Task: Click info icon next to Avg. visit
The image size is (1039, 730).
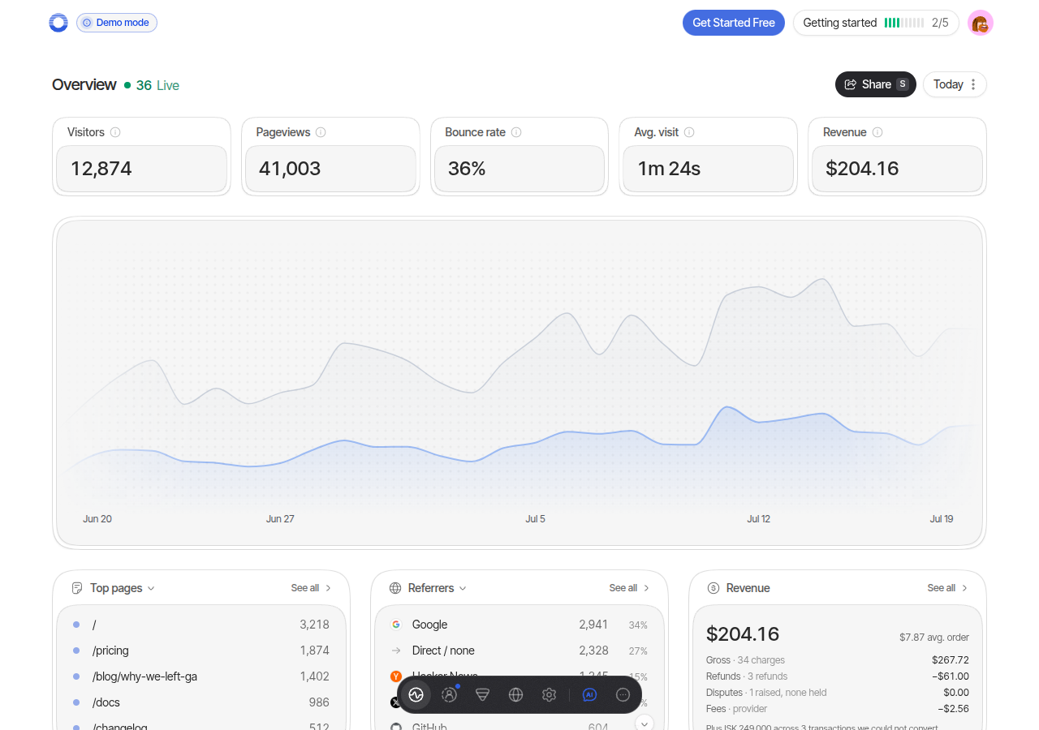Action: click(x=689, y=132)
